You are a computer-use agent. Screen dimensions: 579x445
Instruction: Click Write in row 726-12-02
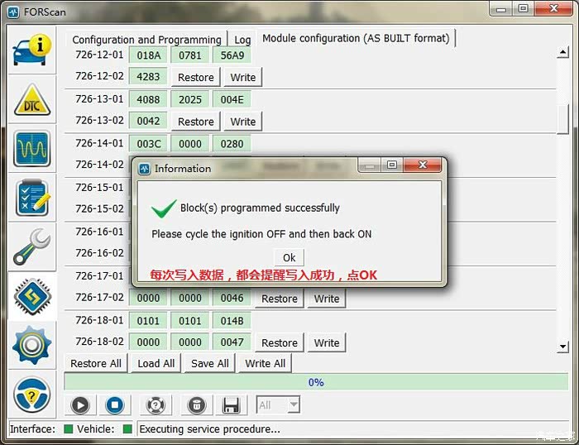tap(243, 77)
